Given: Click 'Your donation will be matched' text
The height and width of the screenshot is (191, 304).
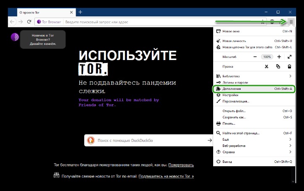Looking at the screenshot, I should click(119, 102).
